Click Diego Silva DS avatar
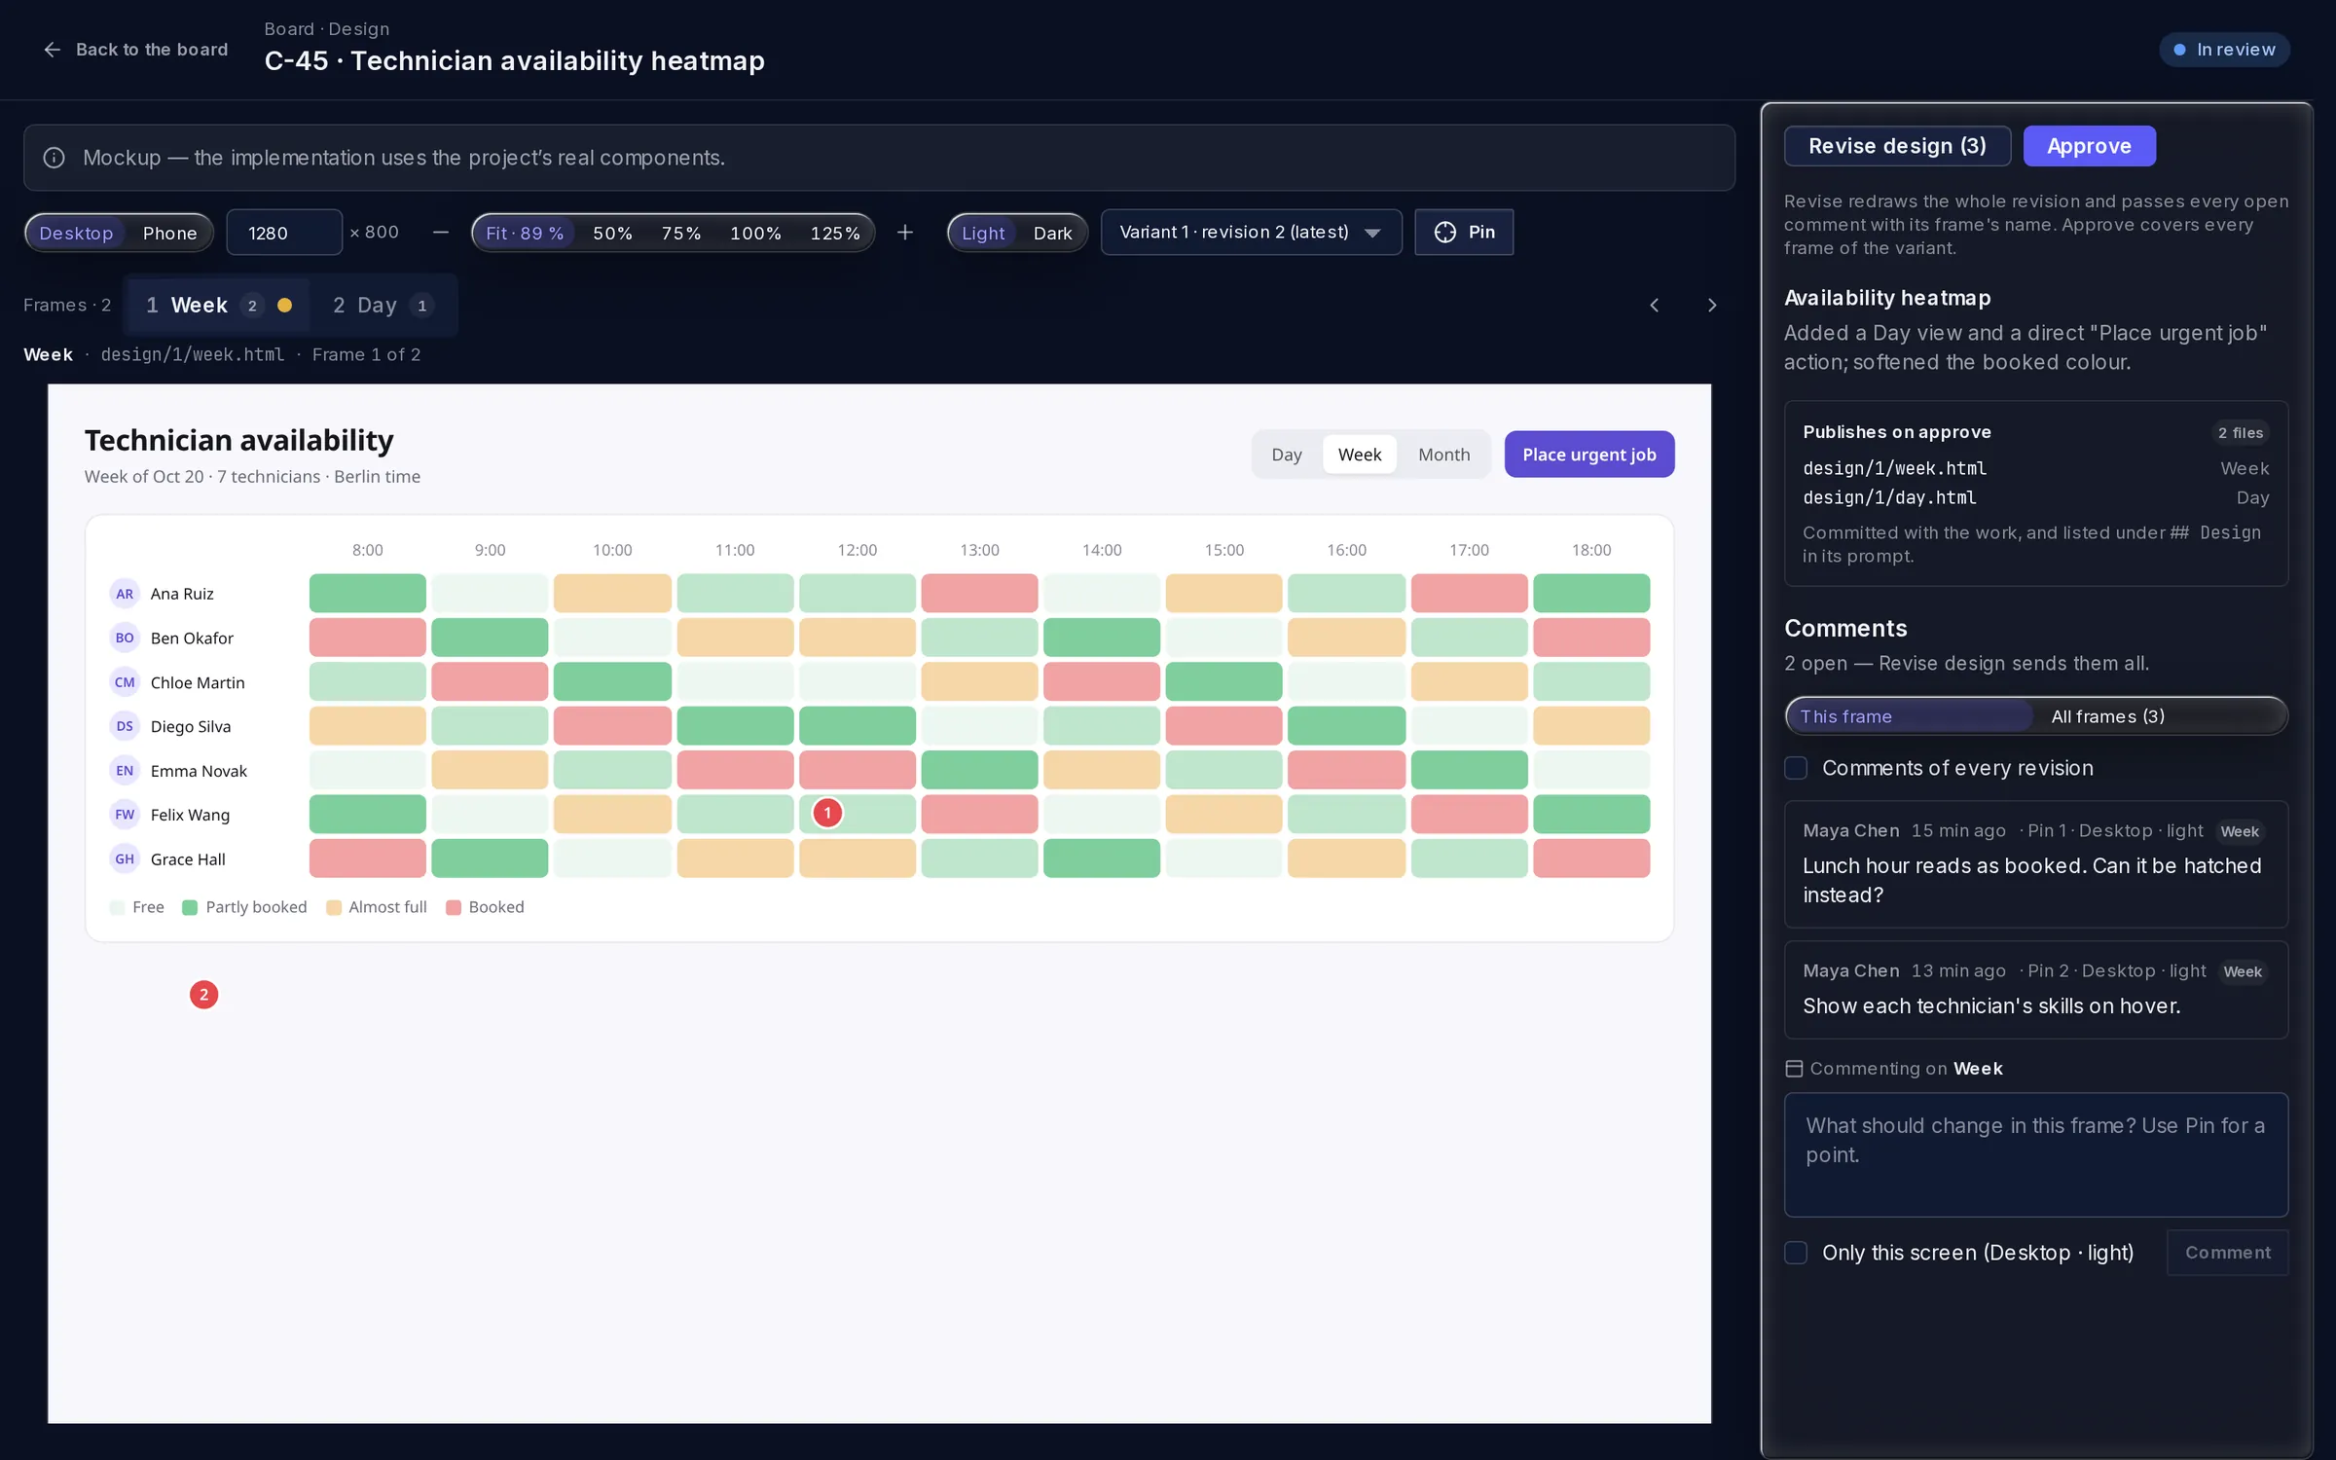The width and height of the screenshot is (2336, 1460). coord(125,726)
